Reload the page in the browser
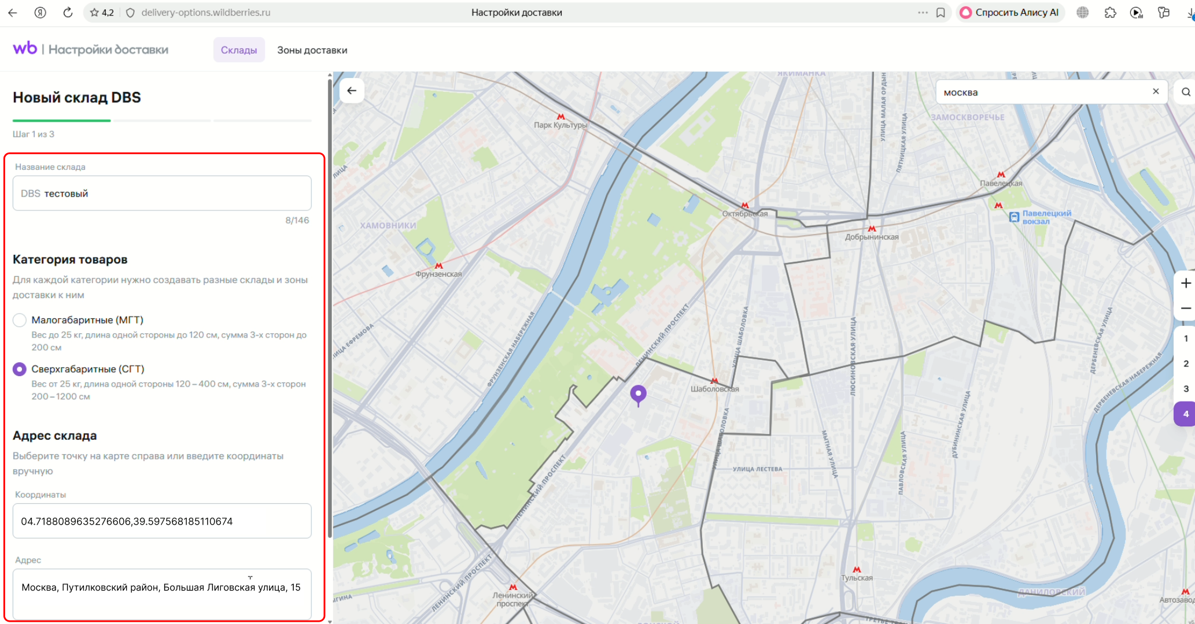 click(x=68, y=12)
